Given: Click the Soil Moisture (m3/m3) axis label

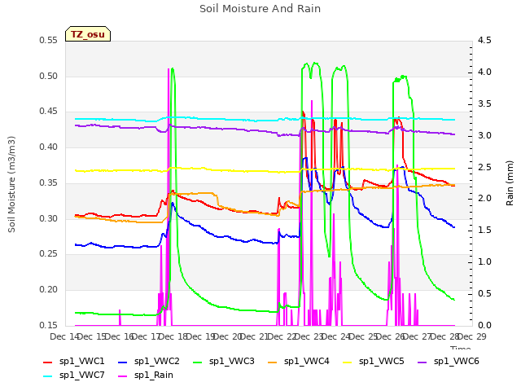Looking at the screenshot, I should pos(11,184).
